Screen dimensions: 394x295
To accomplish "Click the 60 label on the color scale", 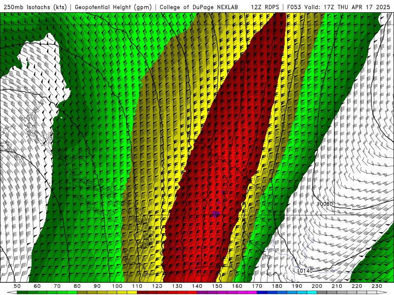I will coord(37,286).
